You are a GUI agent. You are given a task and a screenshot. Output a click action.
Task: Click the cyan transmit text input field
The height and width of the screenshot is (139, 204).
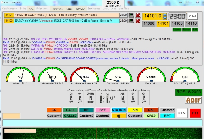(102, 123)
